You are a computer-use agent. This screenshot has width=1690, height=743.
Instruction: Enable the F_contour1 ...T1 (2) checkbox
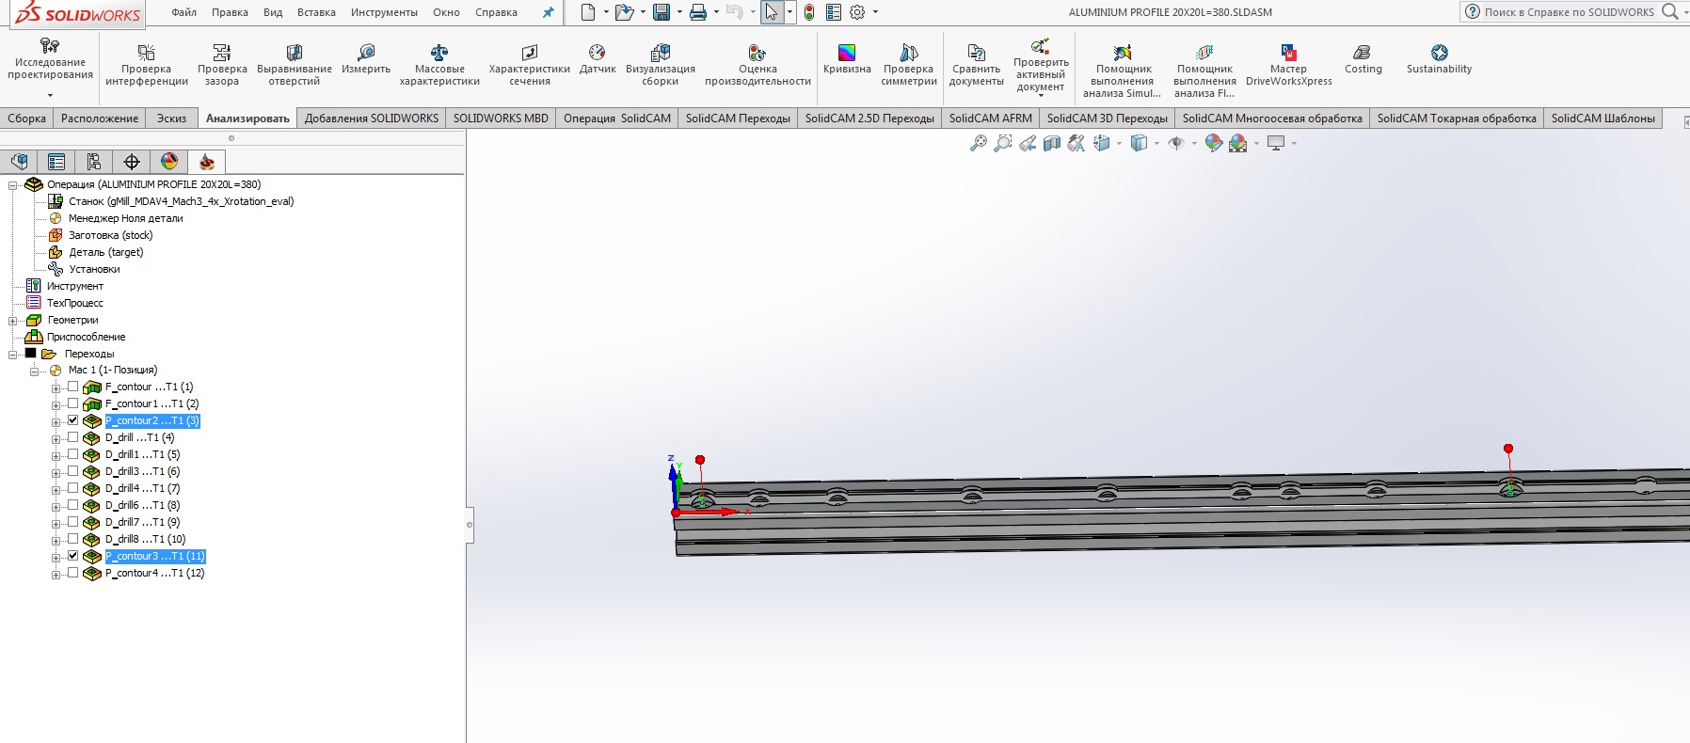[x=72, y=403]
